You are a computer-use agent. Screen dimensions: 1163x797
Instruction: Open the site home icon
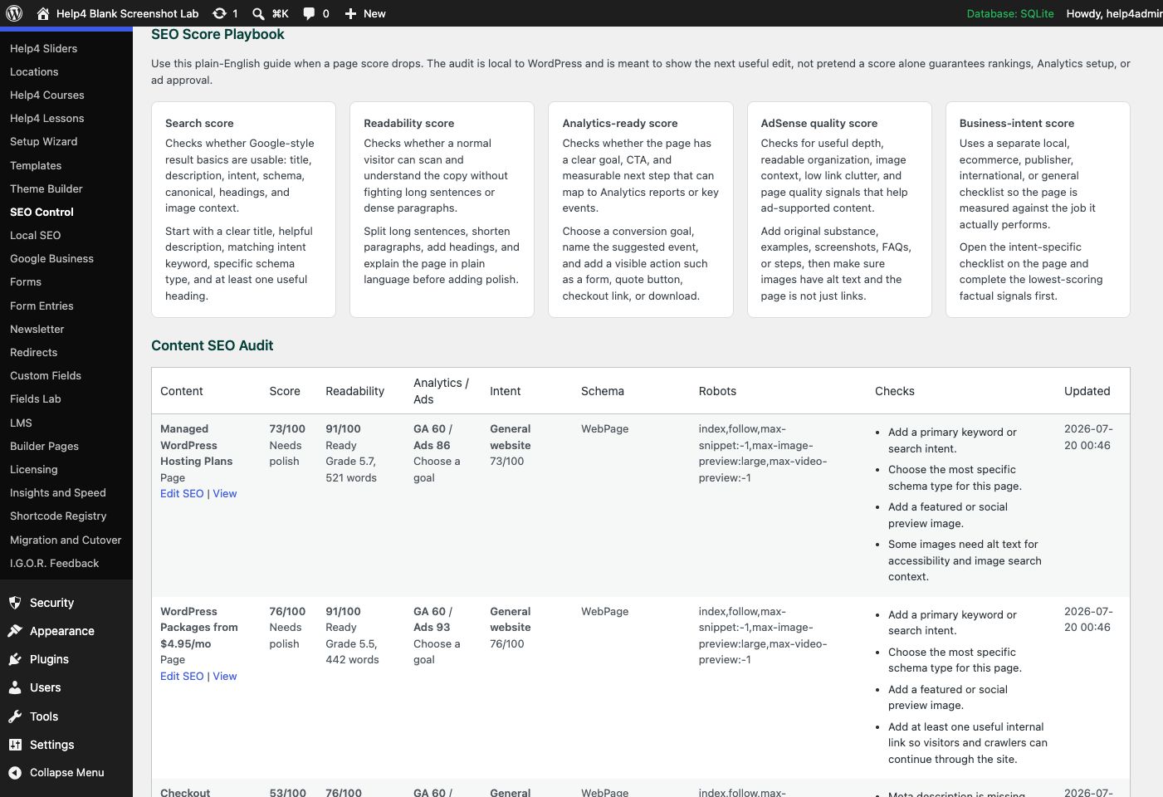click(43, 13)
